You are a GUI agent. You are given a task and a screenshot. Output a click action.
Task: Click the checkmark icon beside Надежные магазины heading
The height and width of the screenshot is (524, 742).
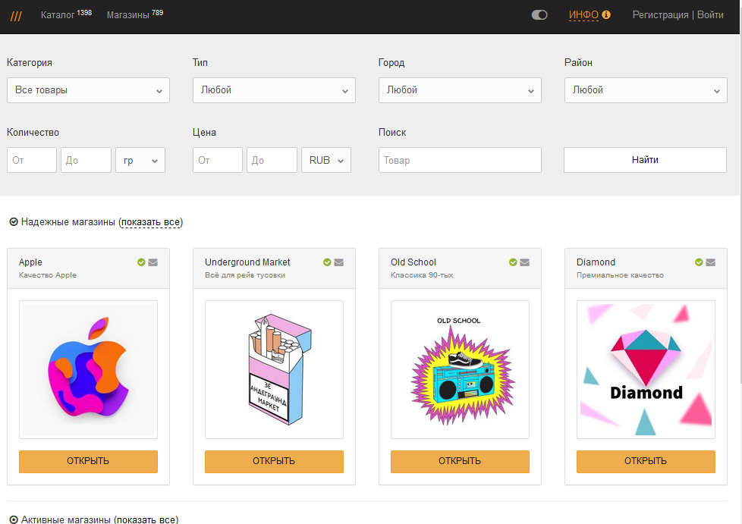(x=12, y=222)
